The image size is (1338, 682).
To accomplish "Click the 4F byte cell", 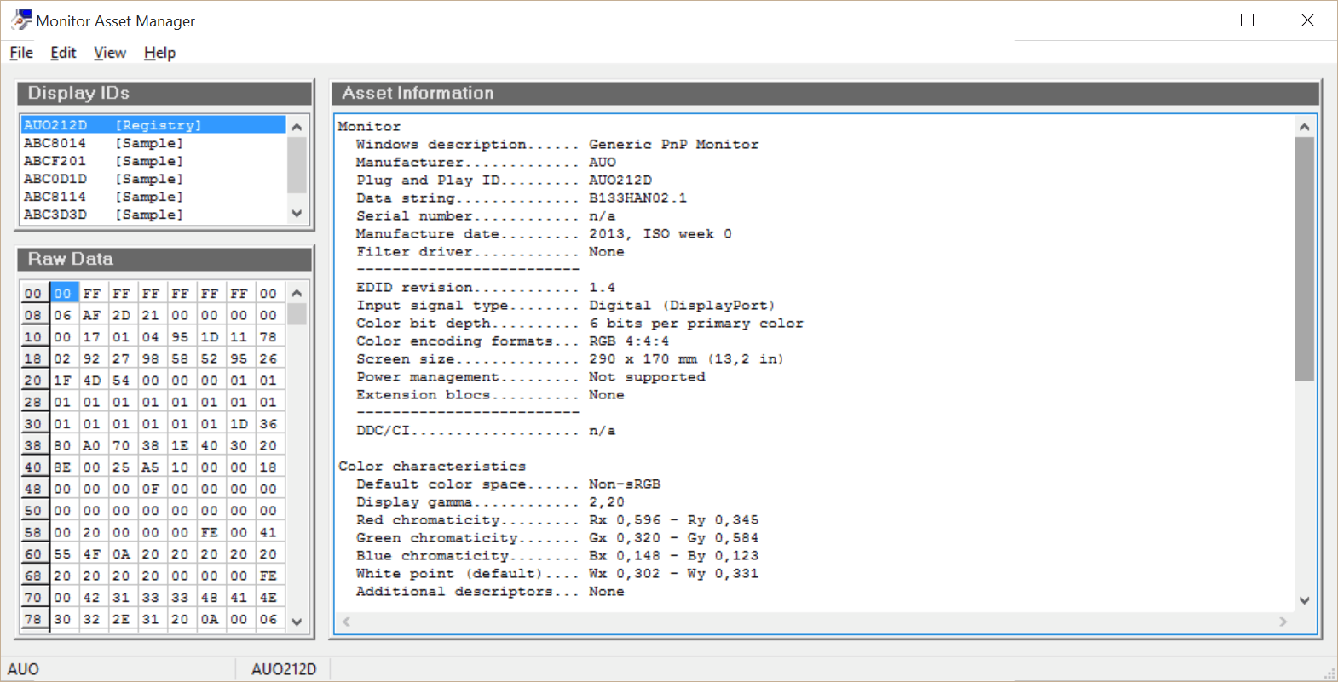I will [92, 554].
